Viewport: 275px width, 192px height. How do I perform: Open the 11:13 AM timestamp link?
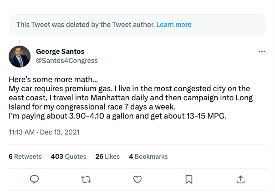(x=22, y=132)
